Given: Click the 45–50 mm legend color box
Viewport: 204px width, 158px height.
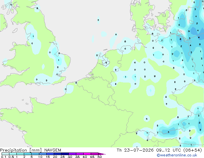Looking at the screenshot, I should coord(95,154).
